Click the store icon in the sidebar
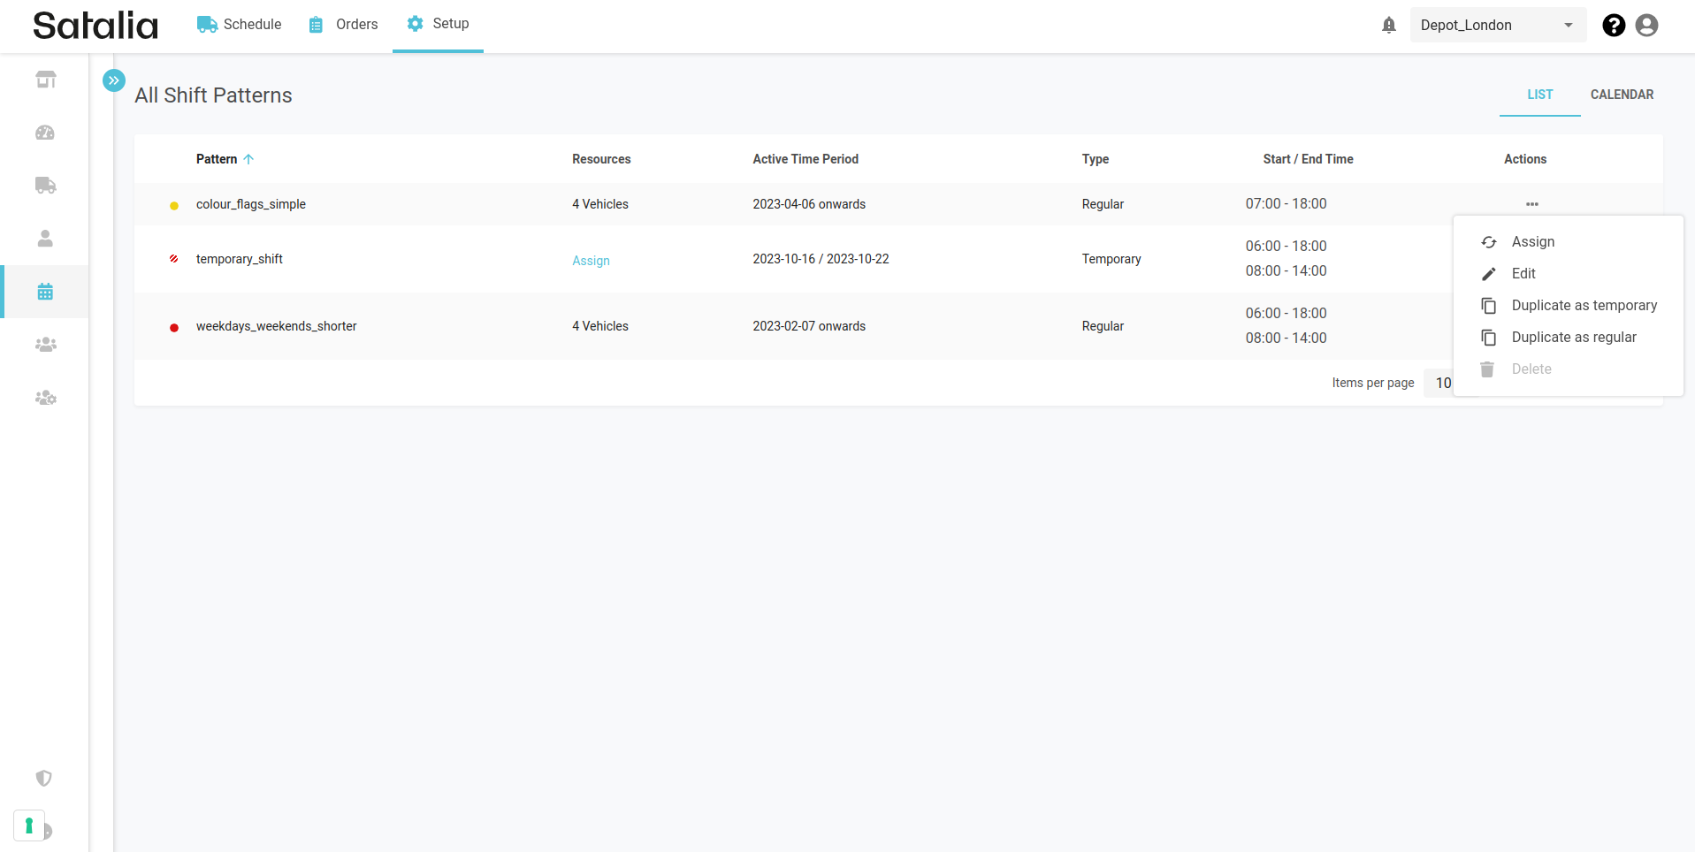The width and height of the screenshot is (1695, 852). pyautogui.click(x=45, y=80)
